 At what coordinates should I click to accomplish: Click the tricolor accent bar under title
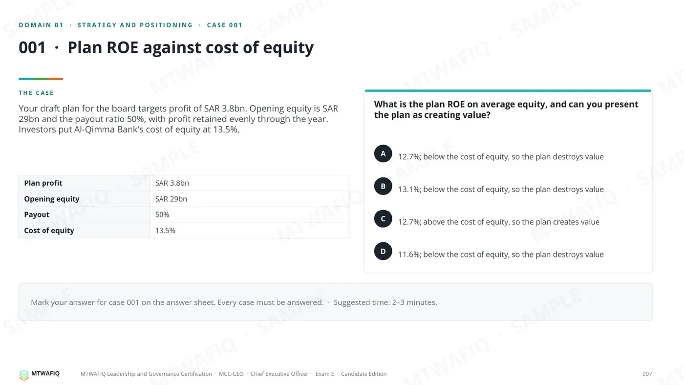pos(41,79)
